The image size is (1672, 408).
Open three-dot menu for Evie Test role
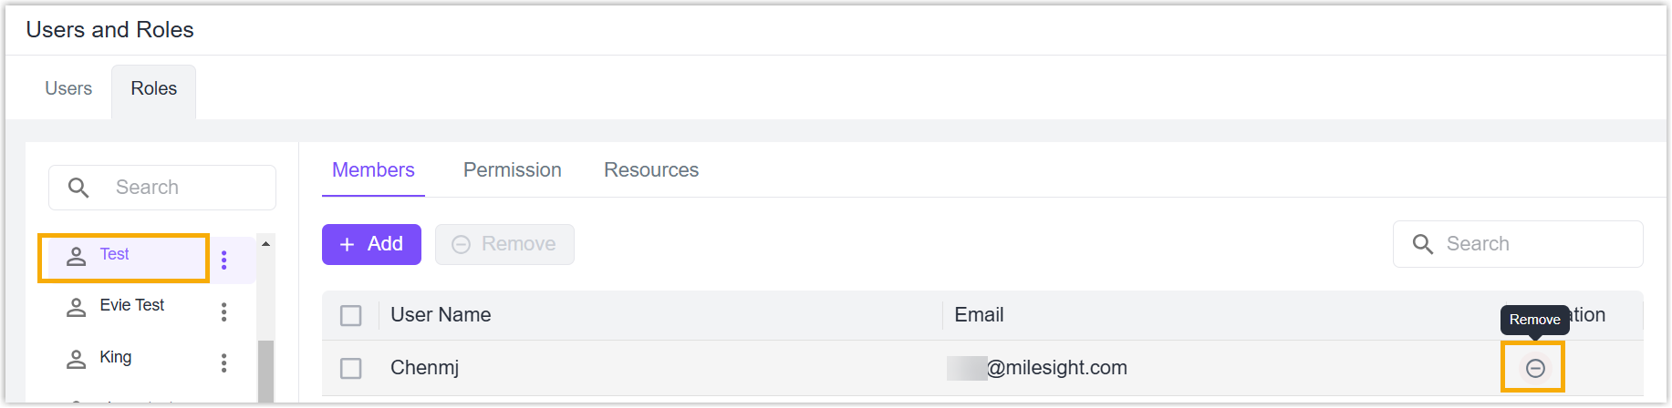(224, 311)
